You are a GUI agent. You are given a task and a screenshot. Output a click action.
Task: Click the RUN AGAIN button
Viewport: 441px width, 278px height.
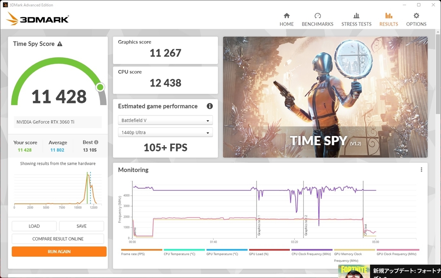tap(59, 252)
